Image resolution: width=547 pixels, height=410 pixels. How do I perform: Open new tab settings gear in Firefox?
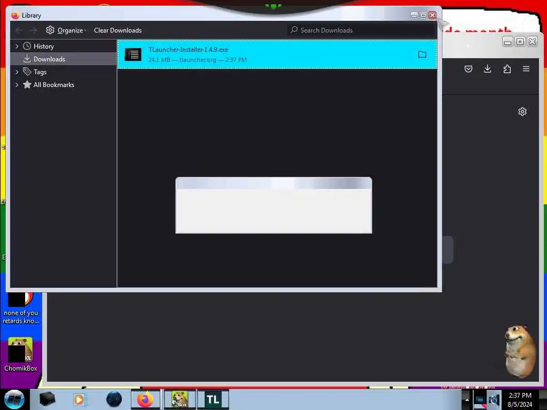522,112
